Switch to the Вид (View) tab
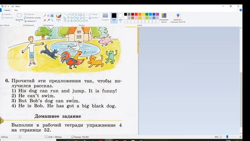This screenshot has height=141, width=250. point(16,10)
